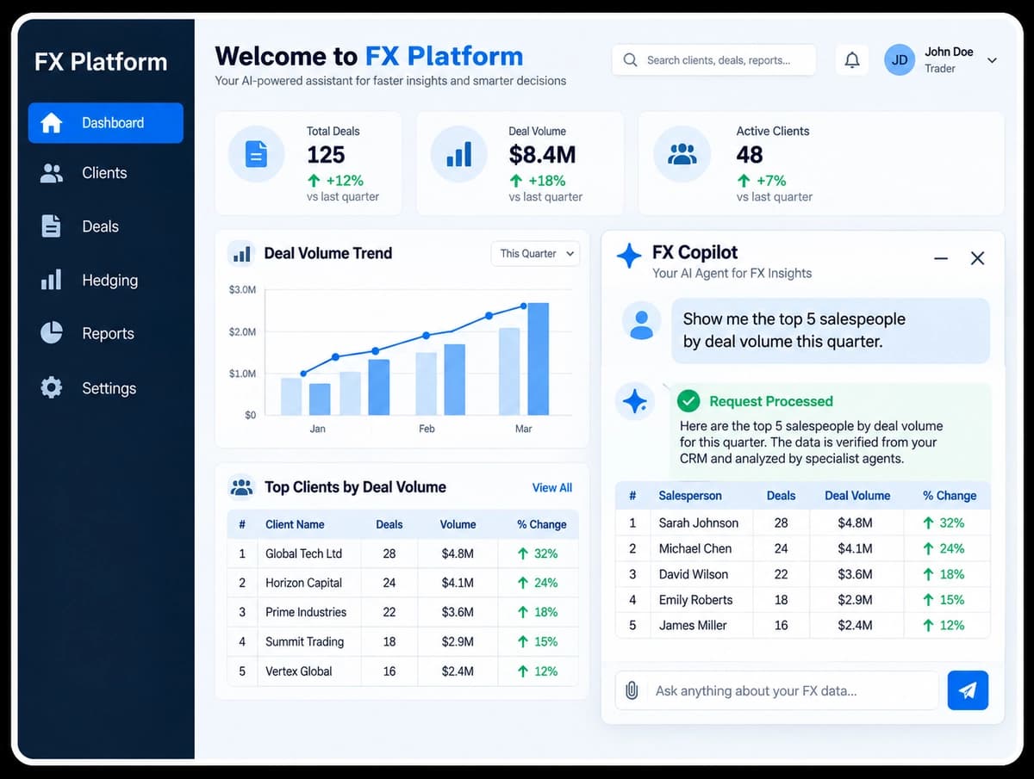Click James Miller in the salesperson table
This screenshot has height=779, width=1034.
tap(693, 625)
